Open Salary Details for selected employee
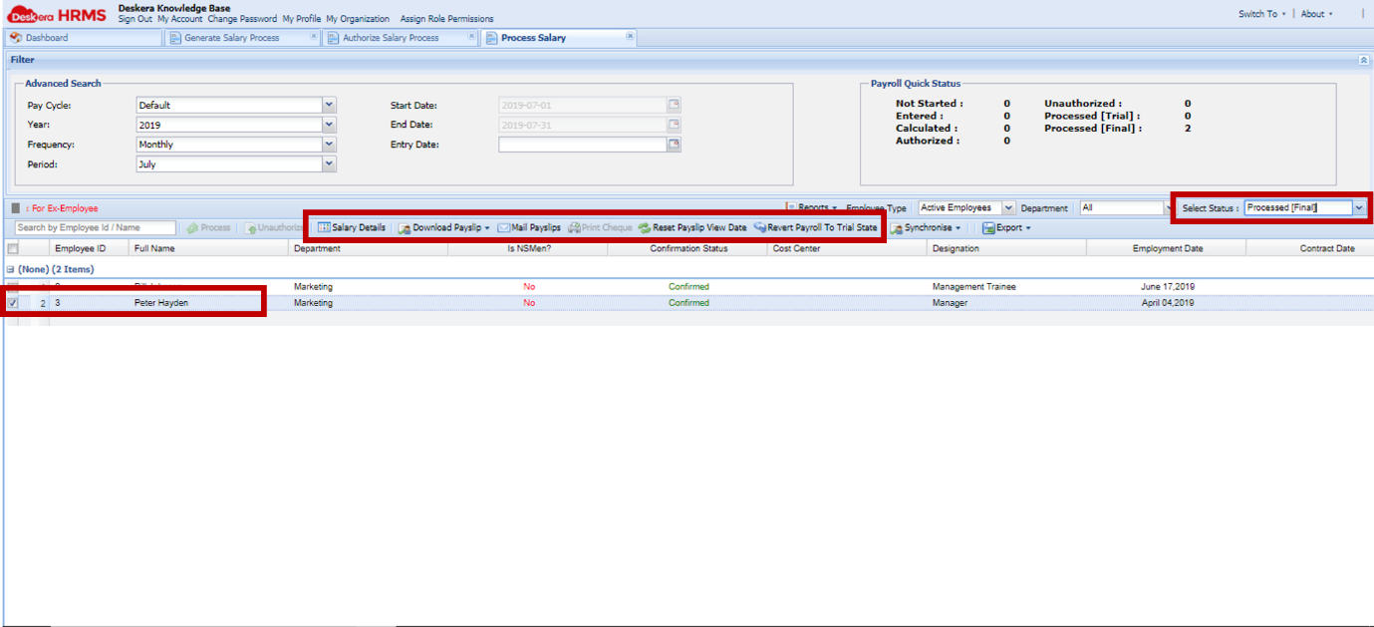The height and width of the screenshot is (627, 1374). 352,228
